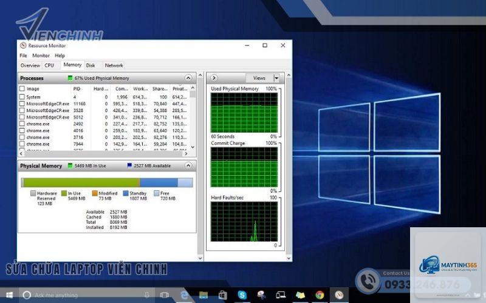
Task: Click process list scroll up arrow
Action: tap(193, 88)
